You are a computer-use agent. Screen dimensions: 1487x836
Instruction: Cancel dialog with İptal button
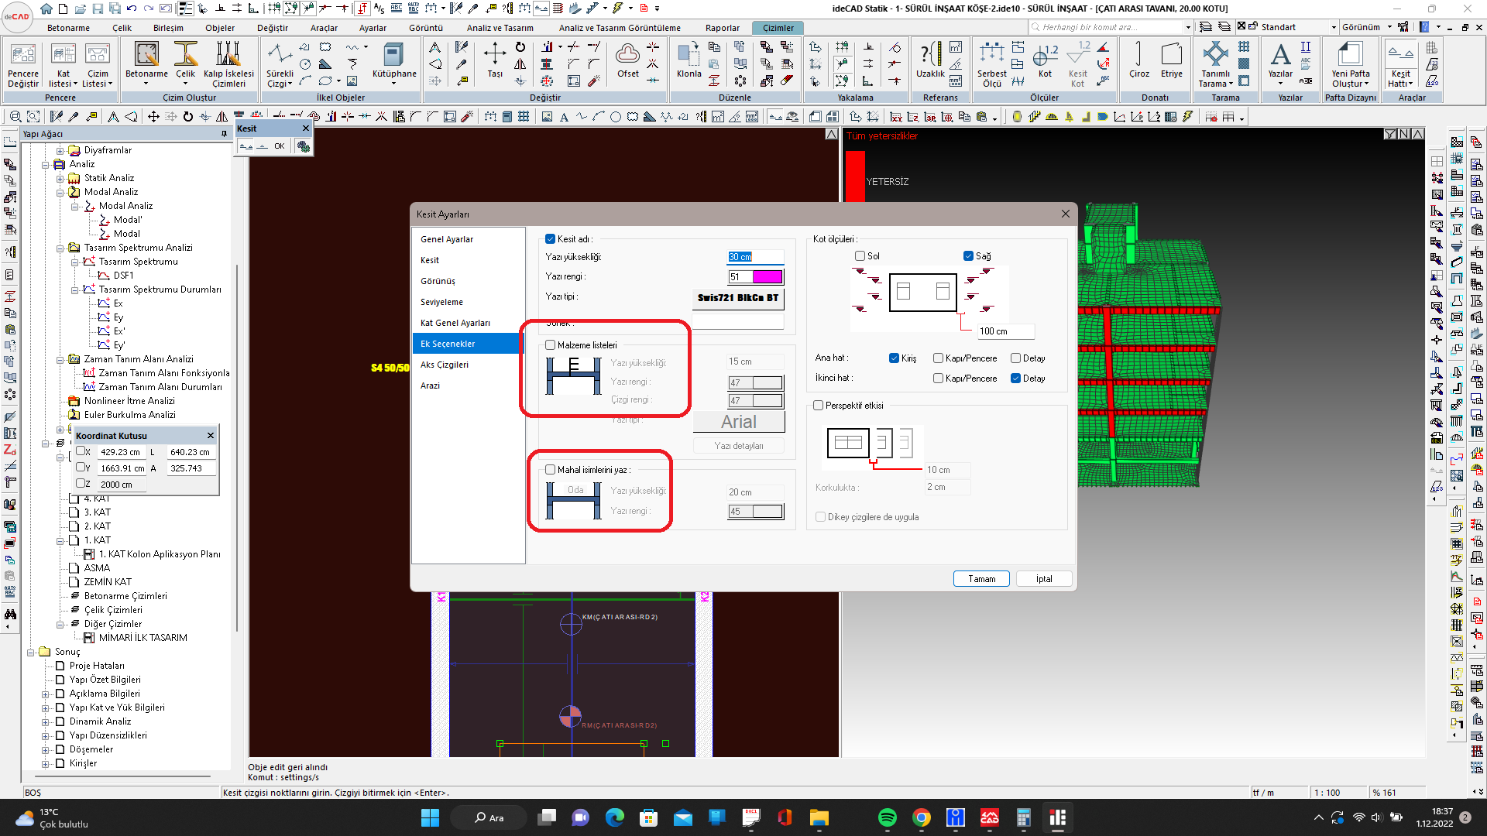pyautogui.click(x=1044, y=579)
